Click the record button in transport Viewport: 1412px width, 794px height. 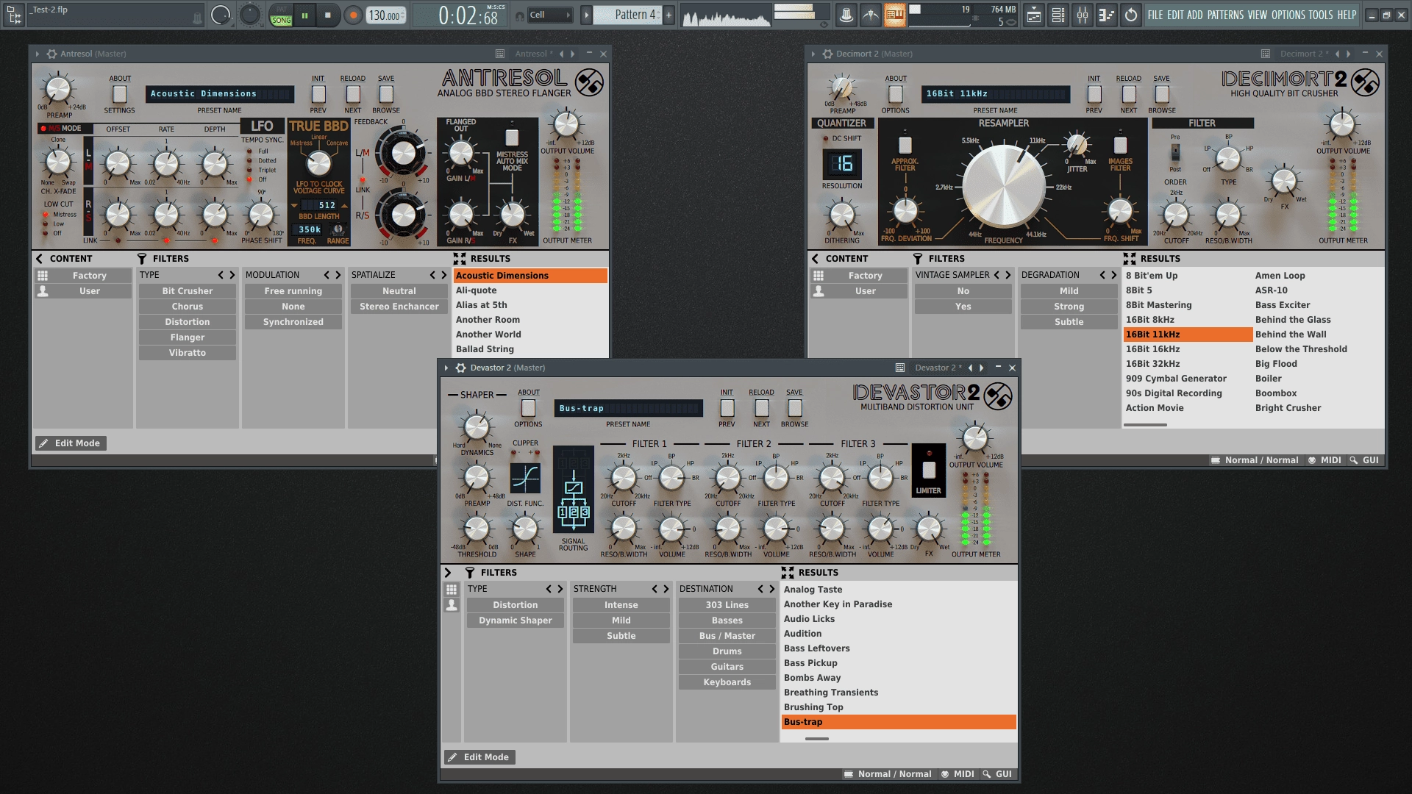[354, 15]
